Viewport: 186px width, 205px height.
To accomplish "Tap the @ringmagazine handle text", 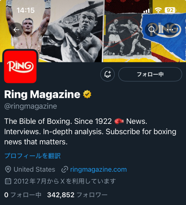I will [x=31, y=106].
